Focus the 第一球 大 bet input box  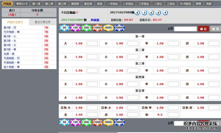[x=92, y=43]
